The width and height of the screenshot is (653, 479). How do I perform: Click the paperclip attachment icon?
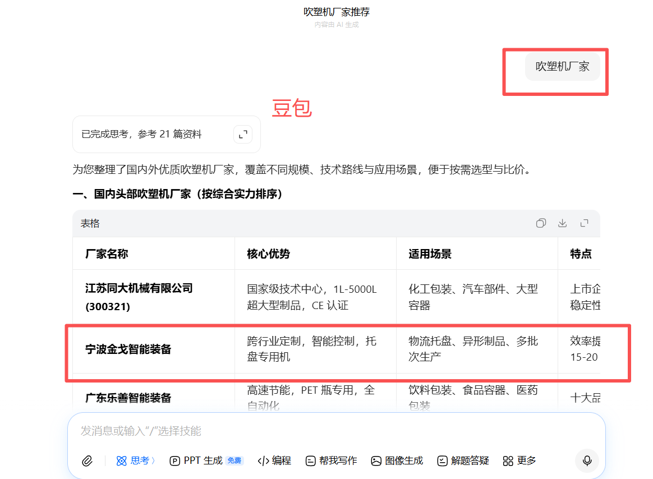tap(87, 460)
